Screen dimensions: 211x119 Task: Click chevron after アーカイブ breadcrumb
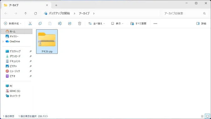point(94,13)
